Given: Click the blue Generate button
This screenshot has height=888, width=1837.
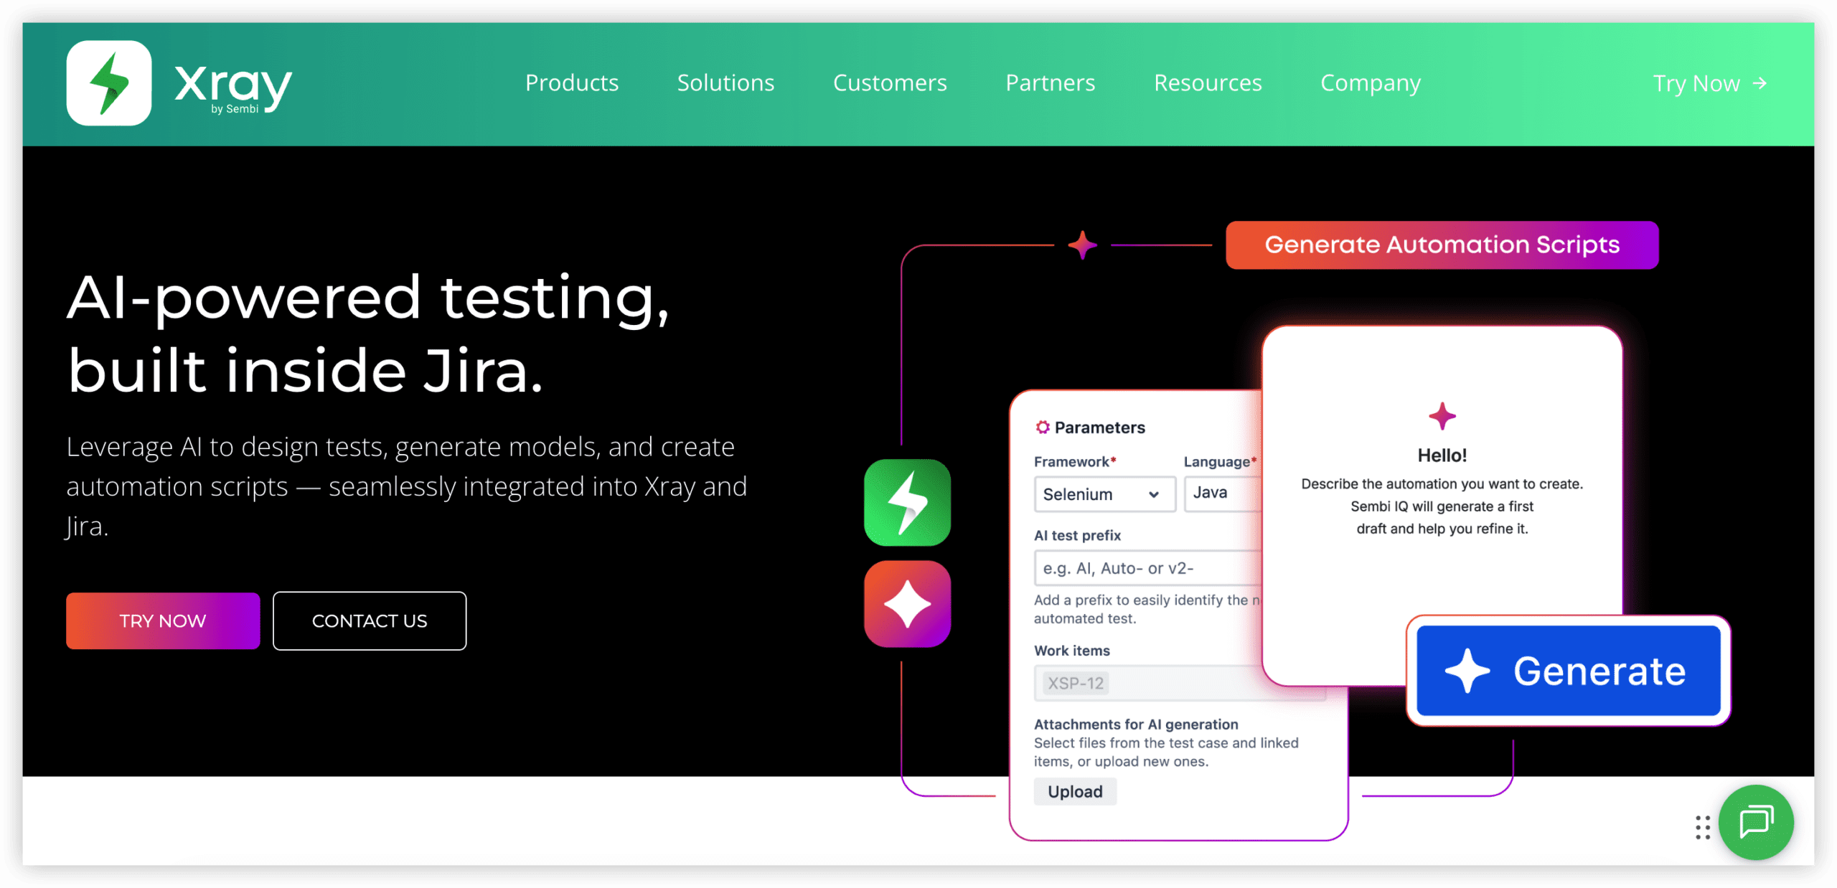Looking at the screenshot, I should tap(1568, 671).
